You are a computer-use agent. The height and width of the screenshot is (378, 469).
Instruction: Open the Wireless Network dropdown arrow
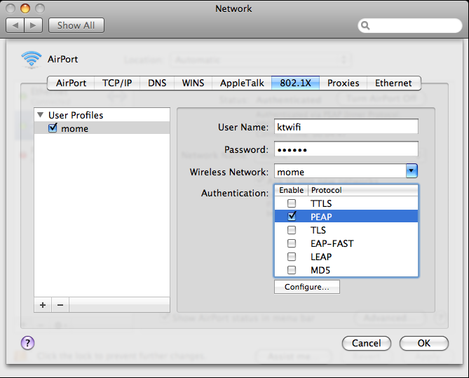click(x=412, y=171)
